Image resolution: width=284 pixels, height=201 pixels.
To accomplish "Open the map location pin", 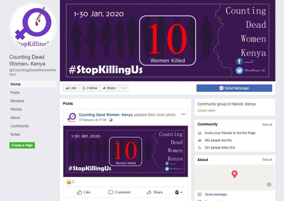I will coord(235,174).
